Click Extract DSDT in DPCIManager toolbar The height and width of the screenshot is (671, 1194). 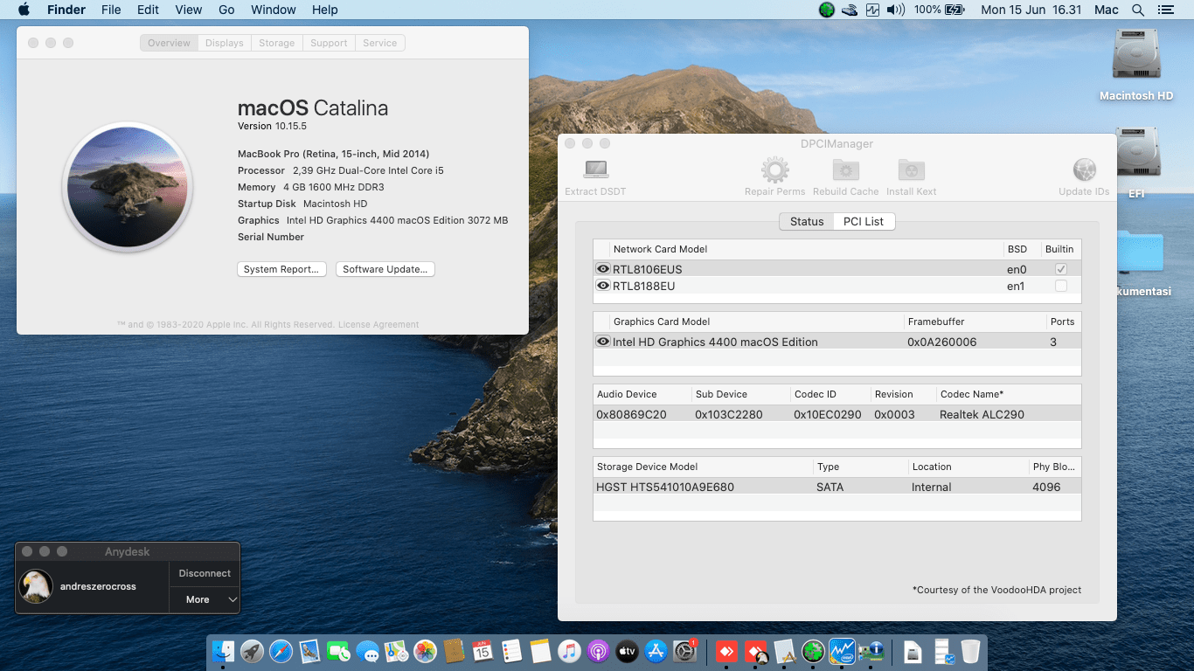pos(595,177)
